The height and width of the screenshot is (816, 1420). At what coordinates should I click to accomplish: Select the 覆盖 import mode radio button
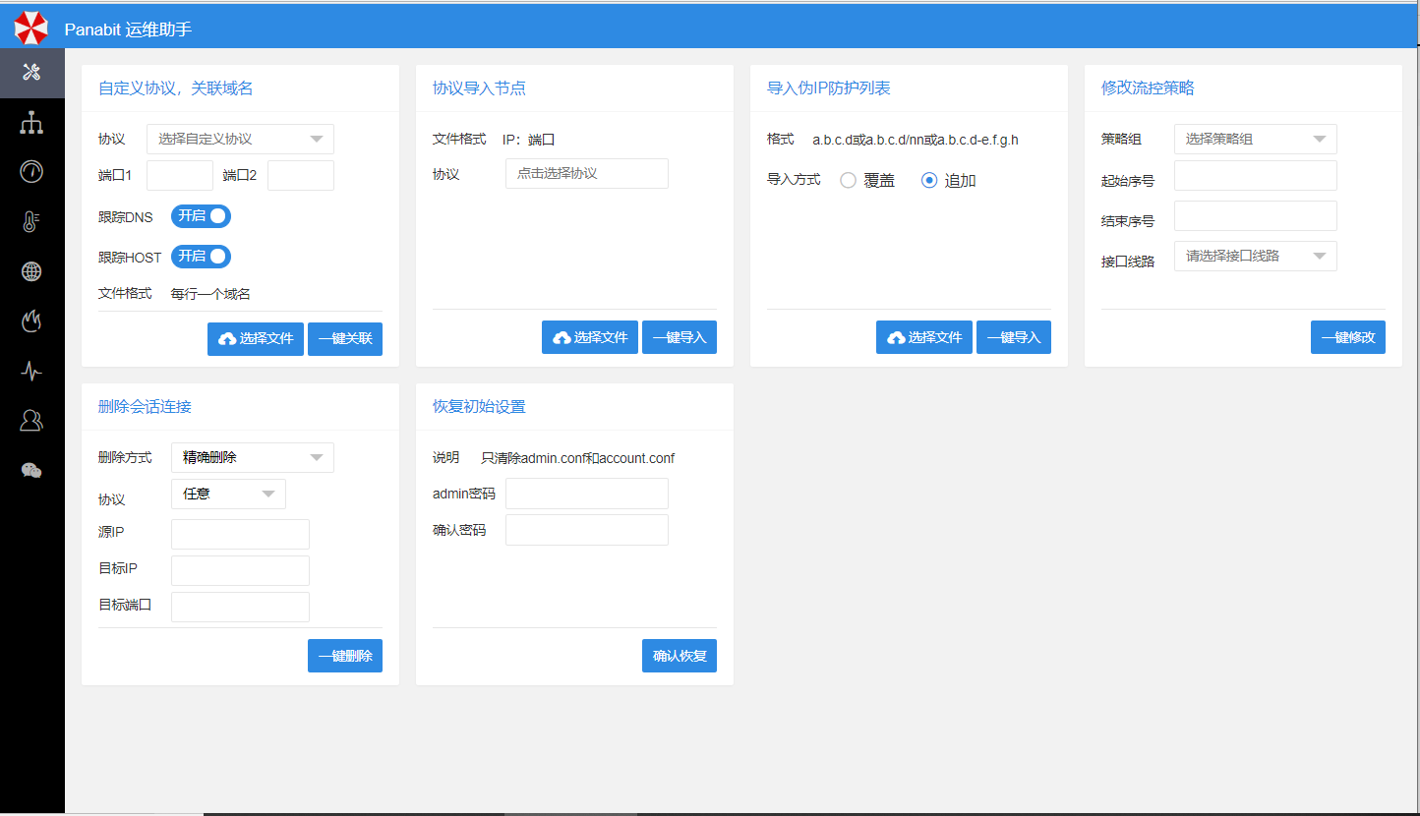click(x=848, y=181)
